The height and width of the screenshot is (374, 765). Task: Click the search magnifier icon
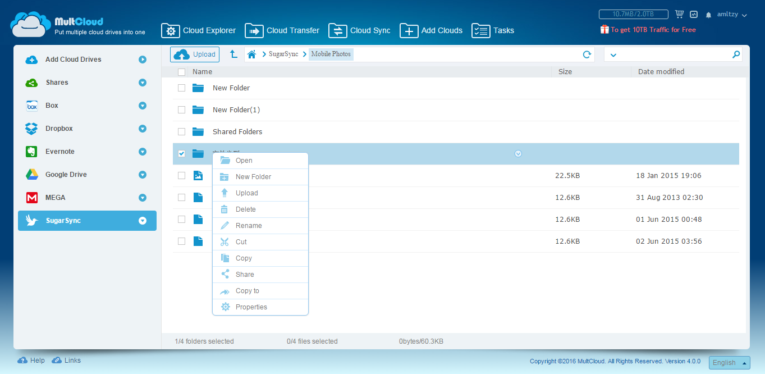click(x=736, y=54)
